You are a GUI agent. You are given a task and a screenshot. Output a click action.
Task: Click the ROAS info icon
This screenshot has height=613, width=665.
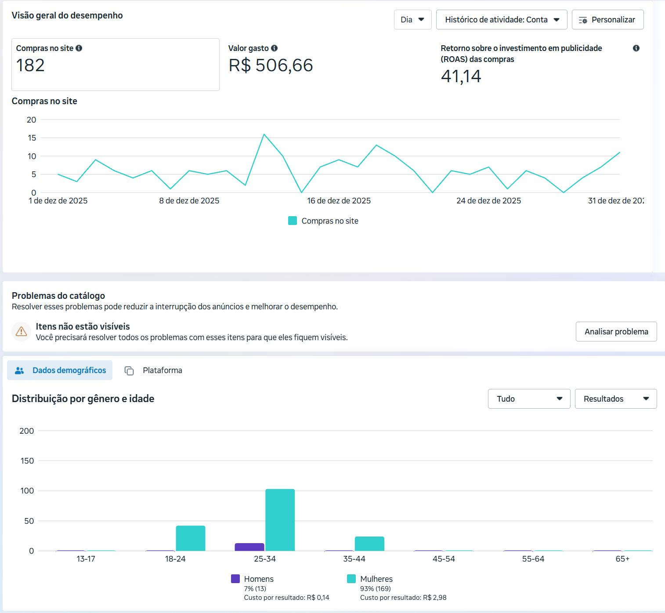[x=636, y=48]
